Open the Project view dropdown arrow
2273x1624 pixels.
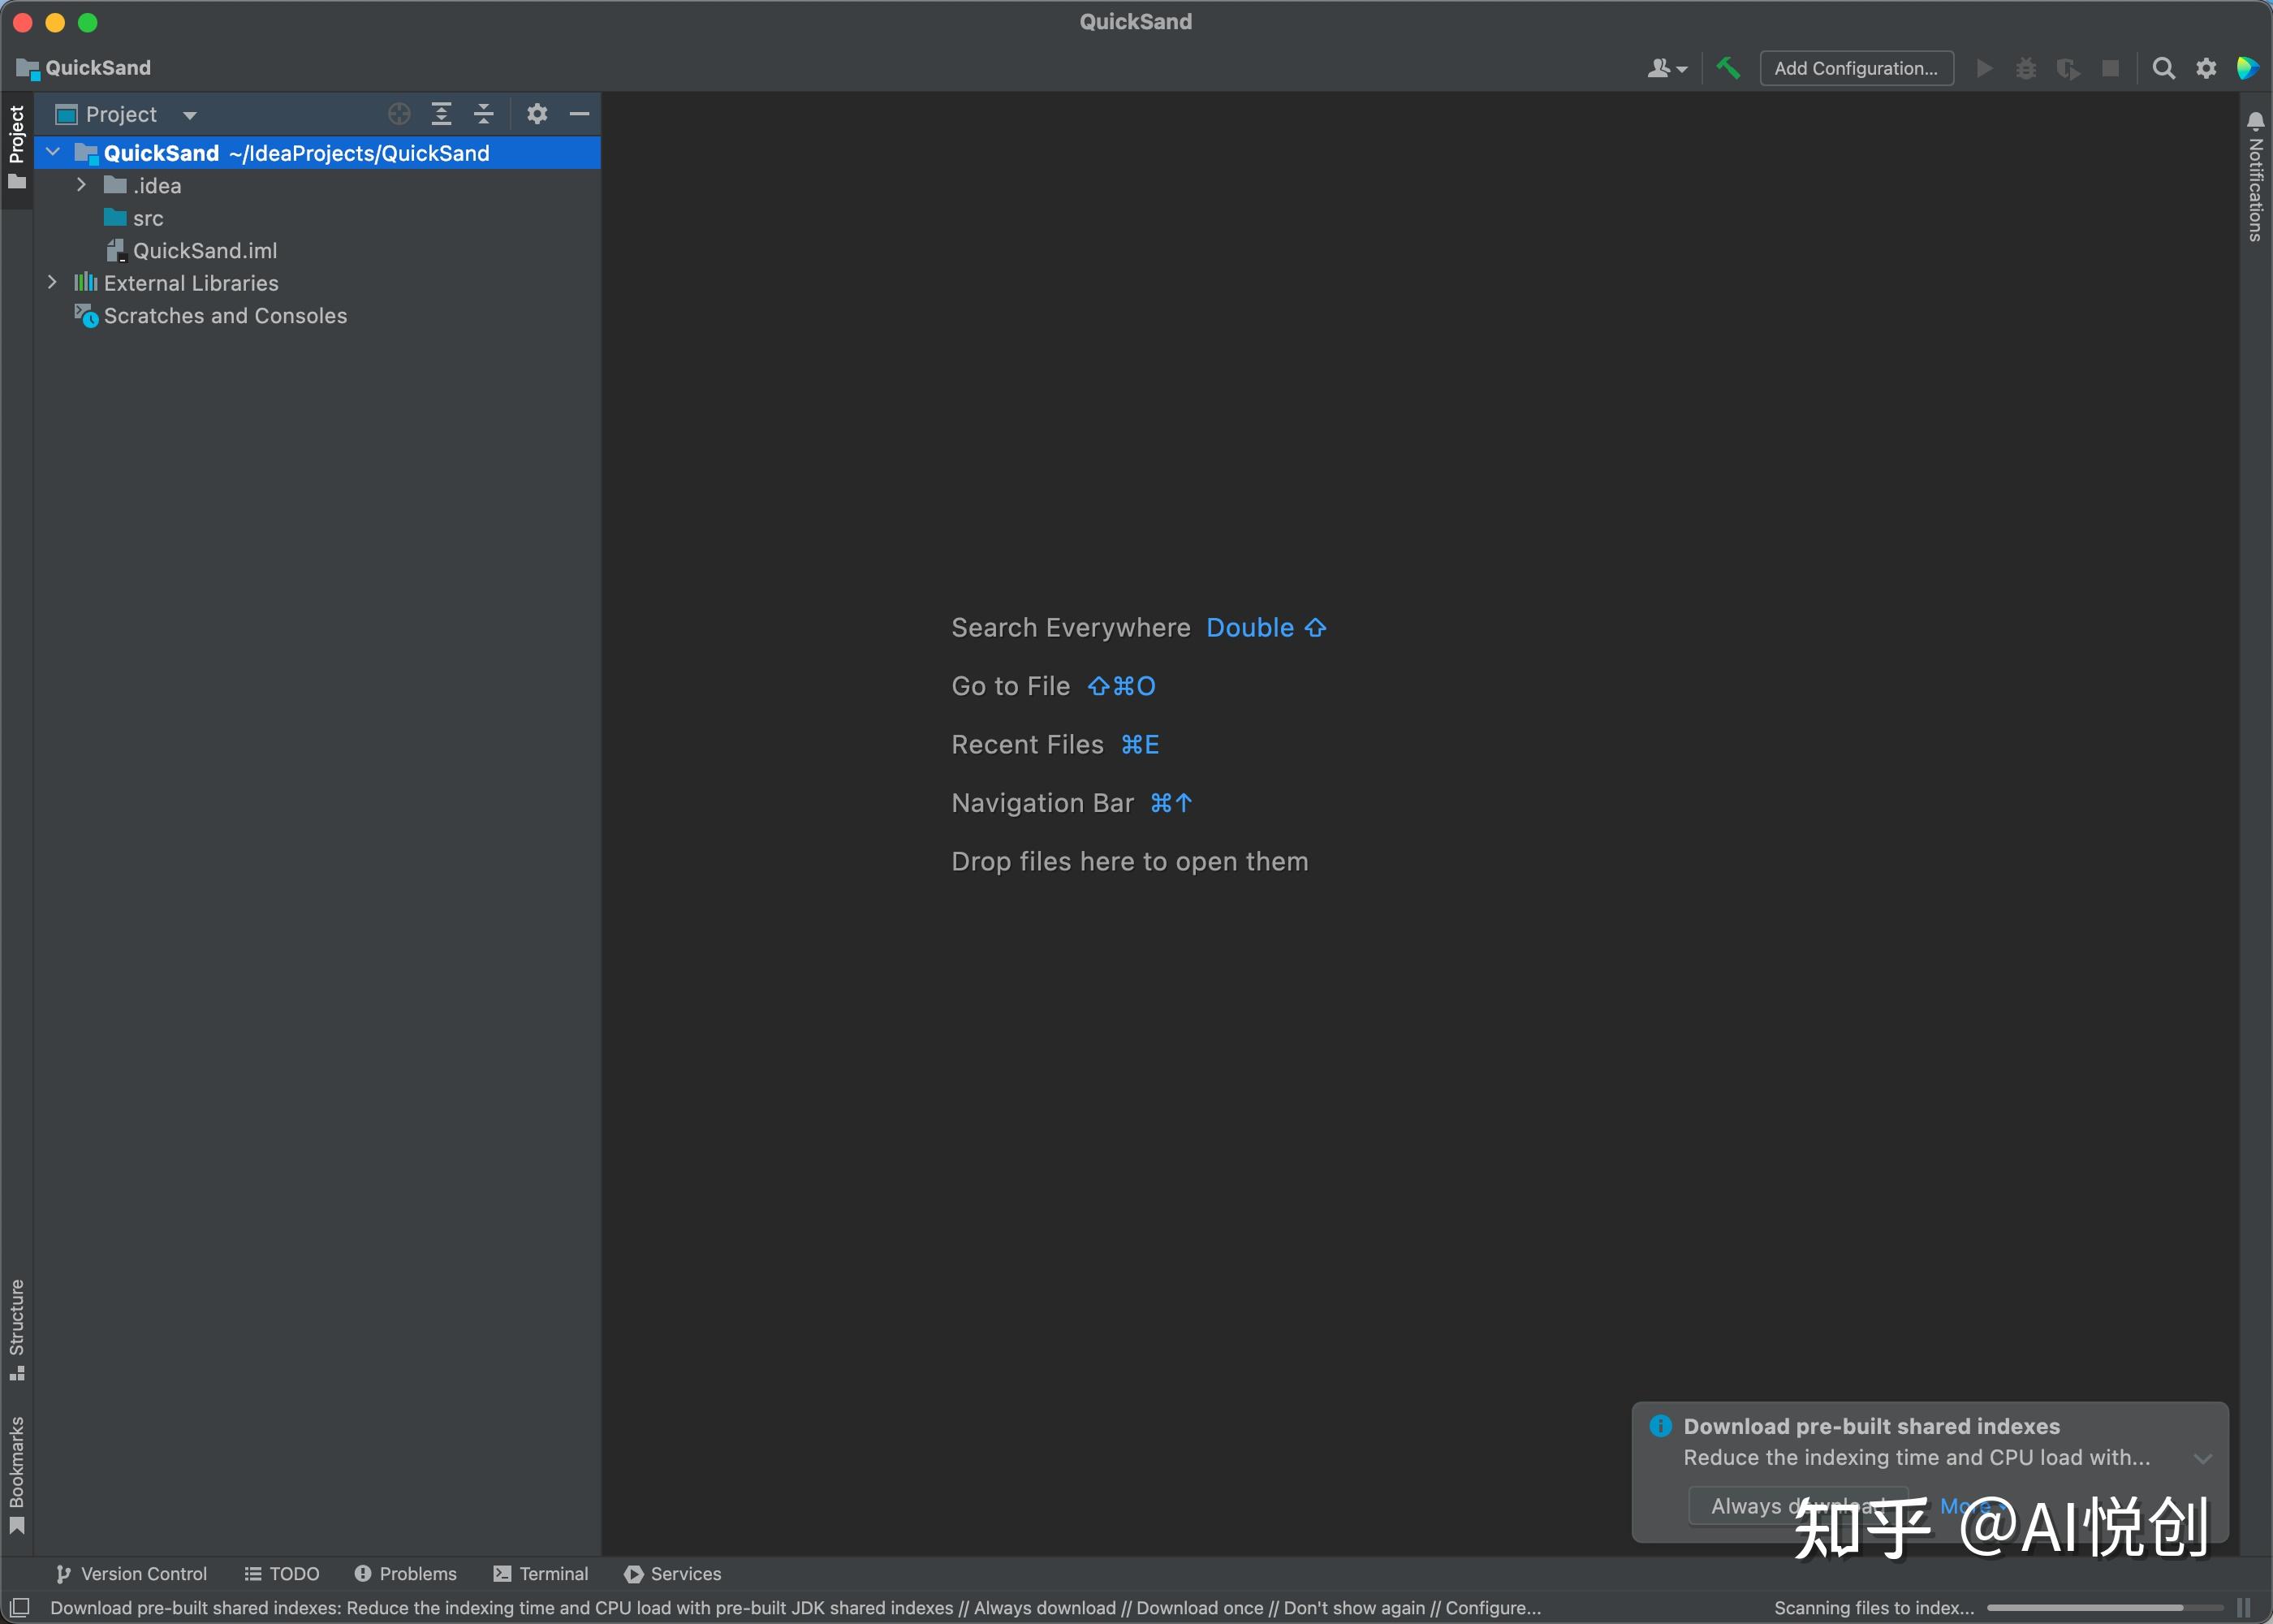pyautogui.click(x=190, y=115)
